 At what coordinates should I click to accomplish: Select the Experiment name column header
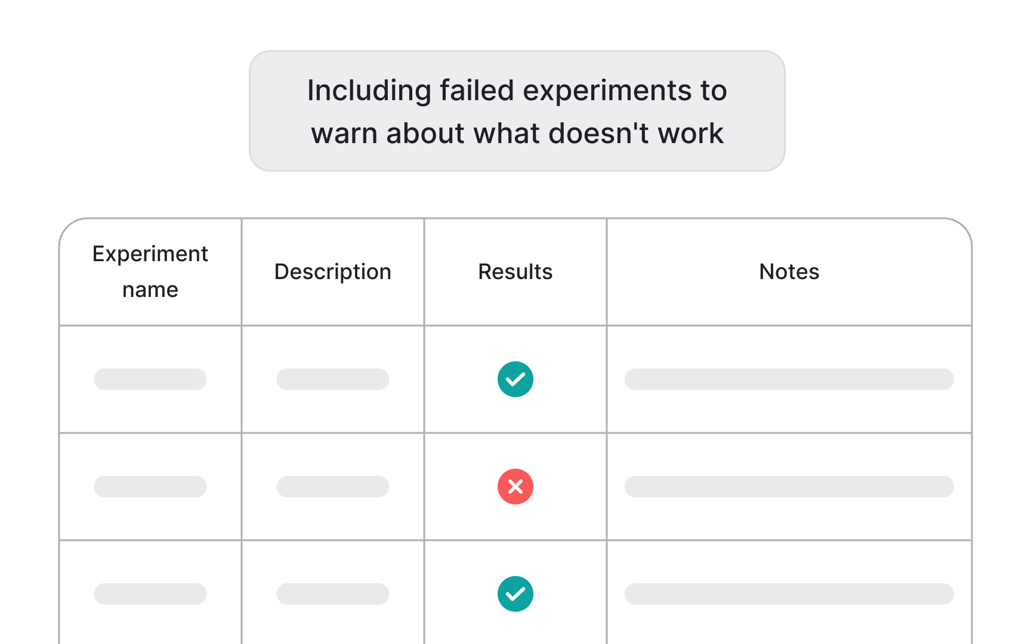point(150,272)
